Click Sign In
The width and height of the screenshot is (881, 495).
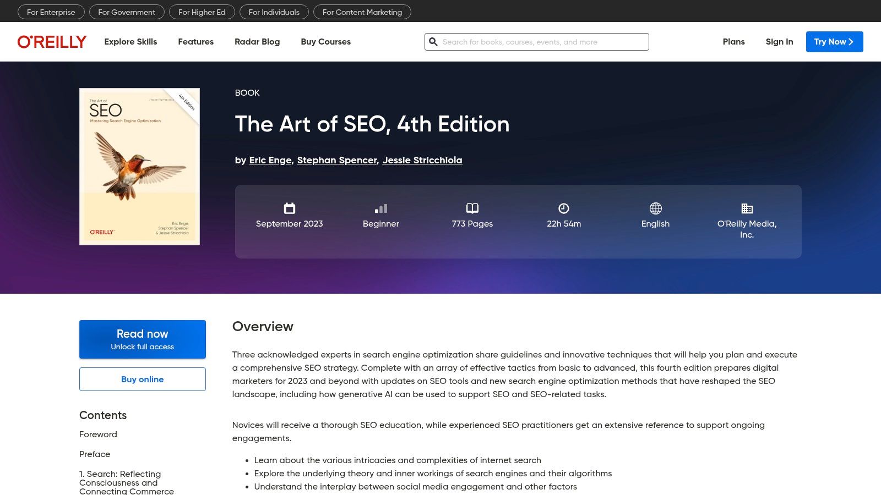tap(779, 42)
